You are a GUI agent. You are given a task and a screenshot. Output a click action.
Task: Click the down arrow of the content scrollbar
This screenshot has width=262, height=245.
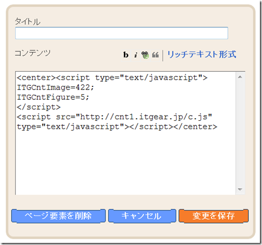(x=240, y=189)
